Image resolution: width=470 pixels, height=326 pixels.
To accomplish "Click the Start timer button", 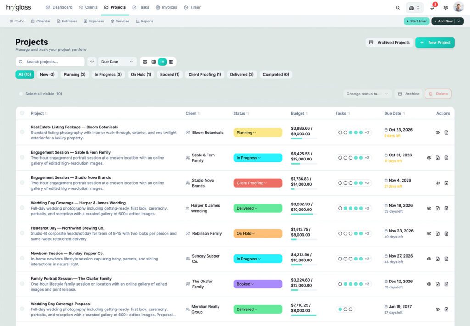I will tap(417, 21).
